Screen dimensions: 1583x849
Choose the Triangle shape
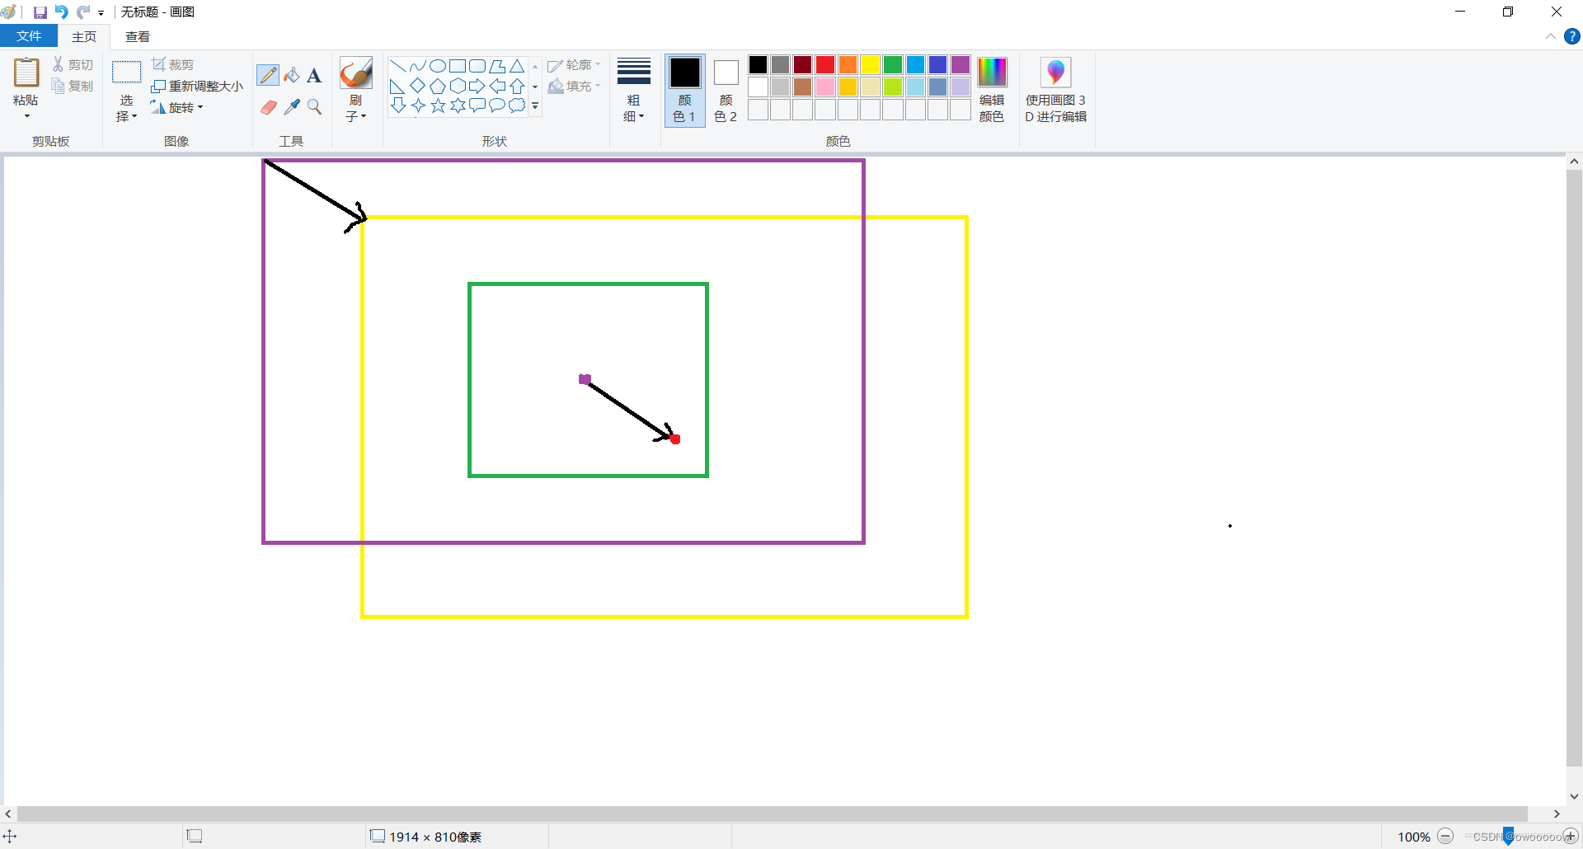click(x=517, y=66)
